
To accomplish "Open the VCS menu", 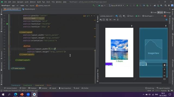I will (x=53, y=2).
